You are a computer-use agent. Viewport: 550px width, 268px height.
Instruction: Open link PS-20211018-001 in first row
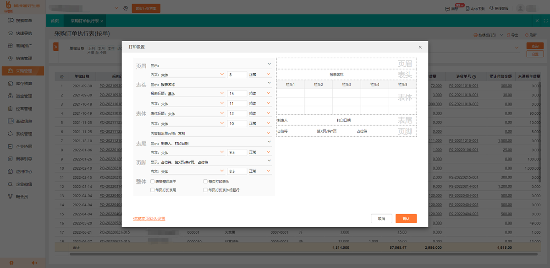click(x=463, y=86)
